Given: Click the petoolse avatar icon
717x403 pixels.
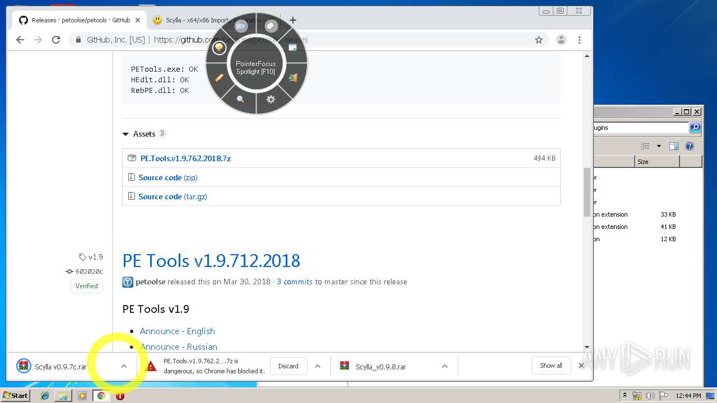Looking at the screenshot, I should pyautogui.click(x=128, y=282).
